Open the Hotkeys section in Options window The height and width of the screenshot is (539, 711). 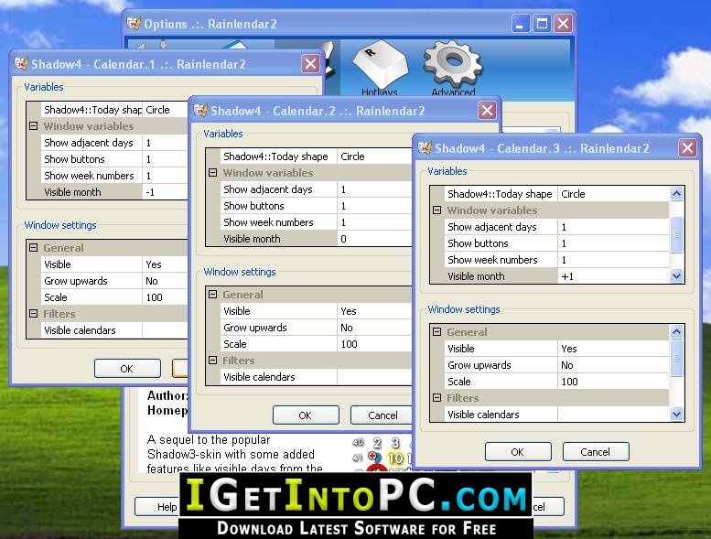(x=380, y=69)
